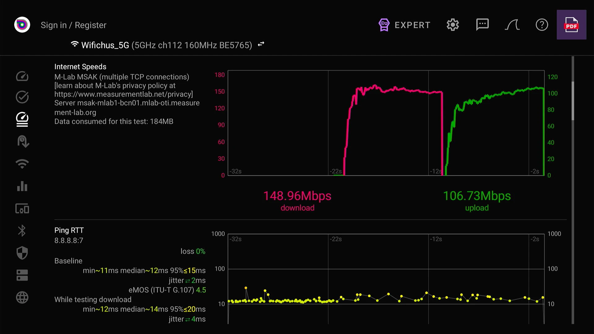Toggle EXPERT mode badge
Viewport: 594px width, 334px height.
point(405,25)
